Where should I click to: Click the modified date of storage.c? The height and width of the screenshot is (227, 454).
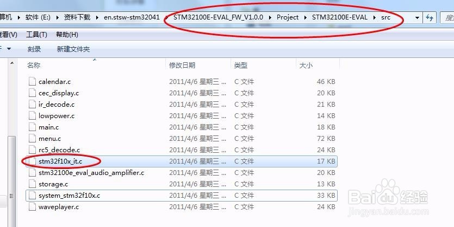(x=197, y=184)
